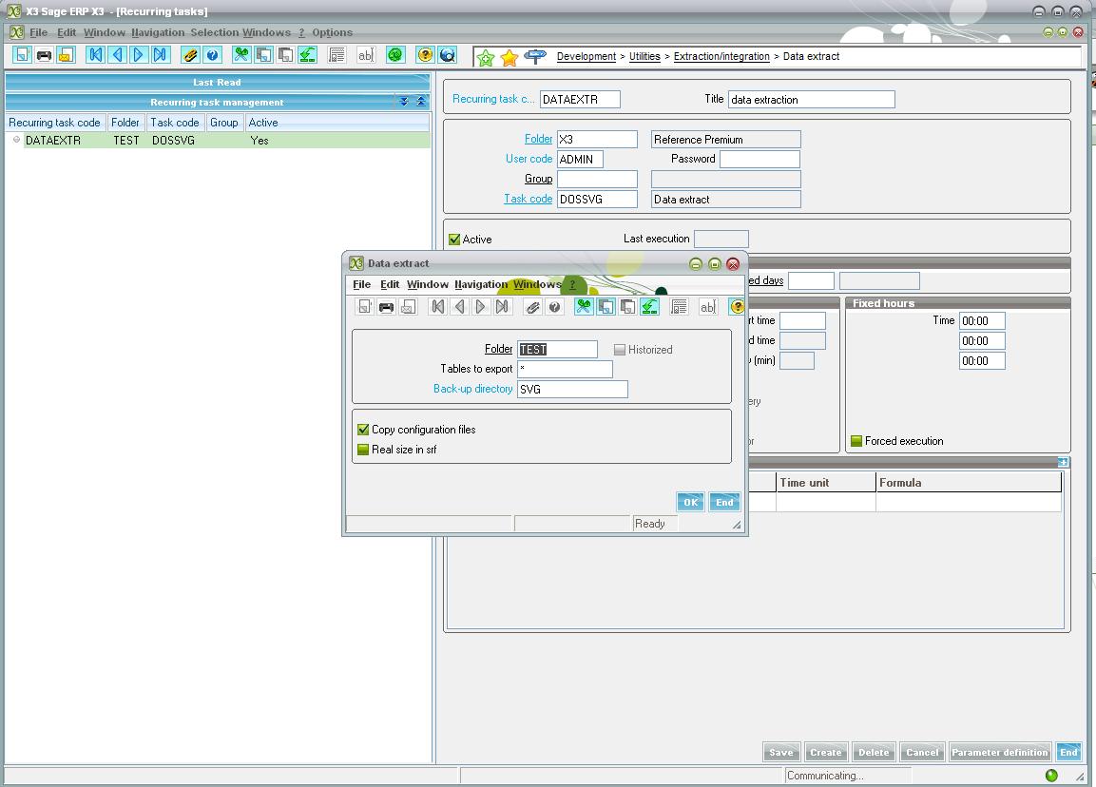Click the 'ab|' text field icon in main toolbar
The image size is (1096, 787).
(366, 54)
